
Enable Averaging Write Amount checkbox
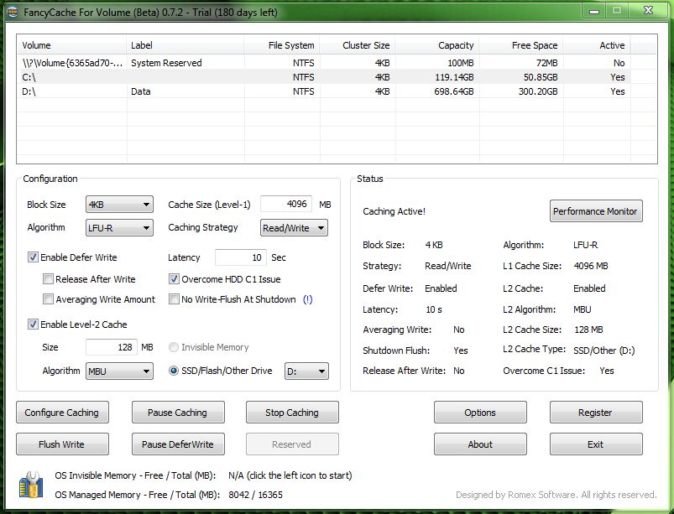click(48, 299)
